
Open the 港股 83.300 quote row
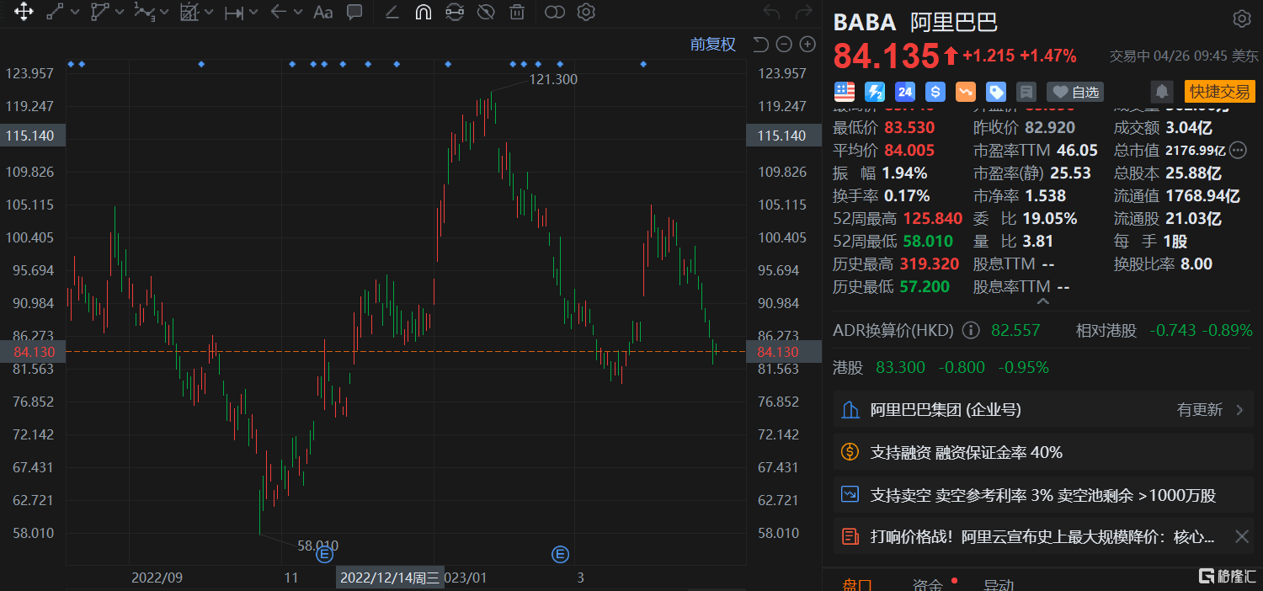coord(1042,367)
